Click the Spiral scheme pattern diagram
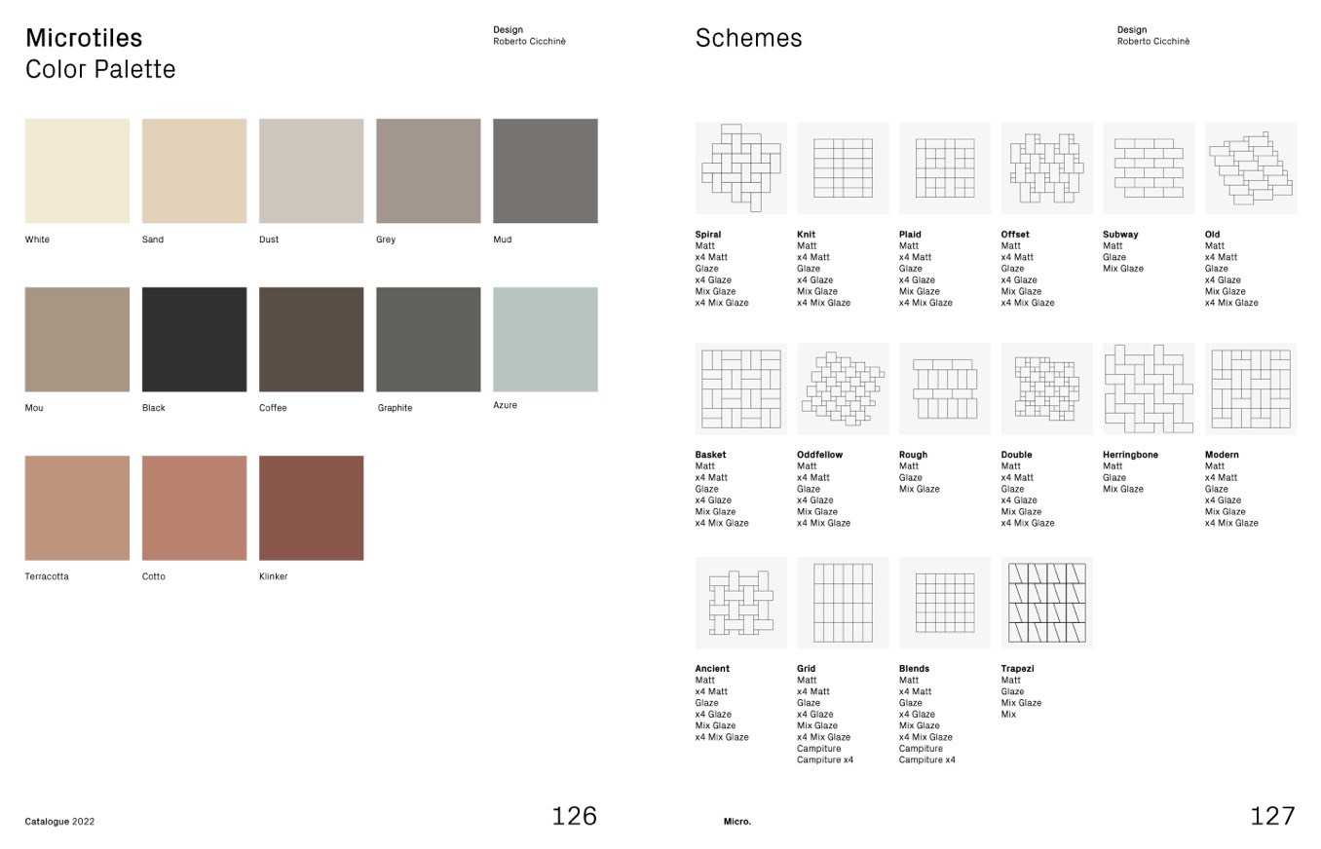Image resolution: width=1321 pixels, height=849 pixels. coord(740,168)
